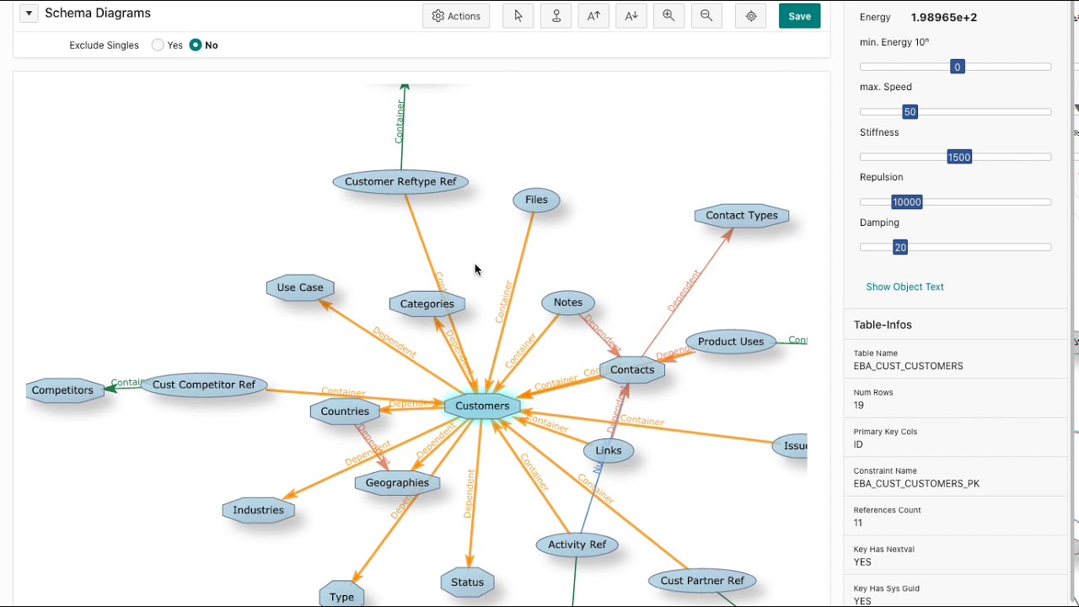Screen dimensions: 1079x607
Task: Adjust the max. Speed slider handle
Action: pyautogui.click(x=910, y=112)
